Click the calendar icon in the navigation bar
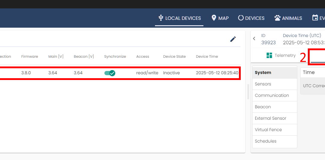Viewport: 325px width, 160px height. tap(315, 18)
